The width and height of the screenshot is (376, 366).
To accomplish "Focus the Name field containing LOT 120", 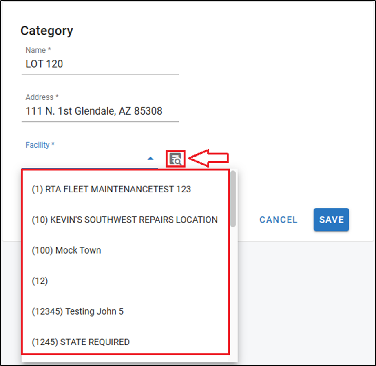I will pyautogui.click(x=100, y=64).
